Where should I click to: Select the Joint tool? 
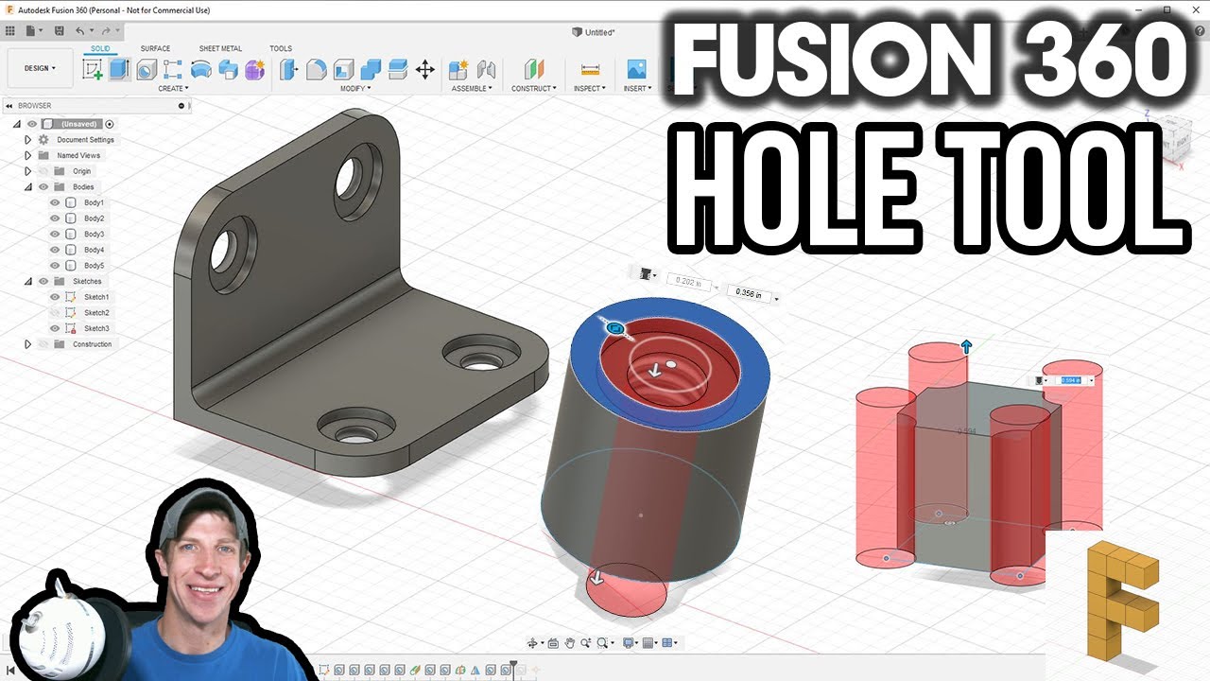487,69
